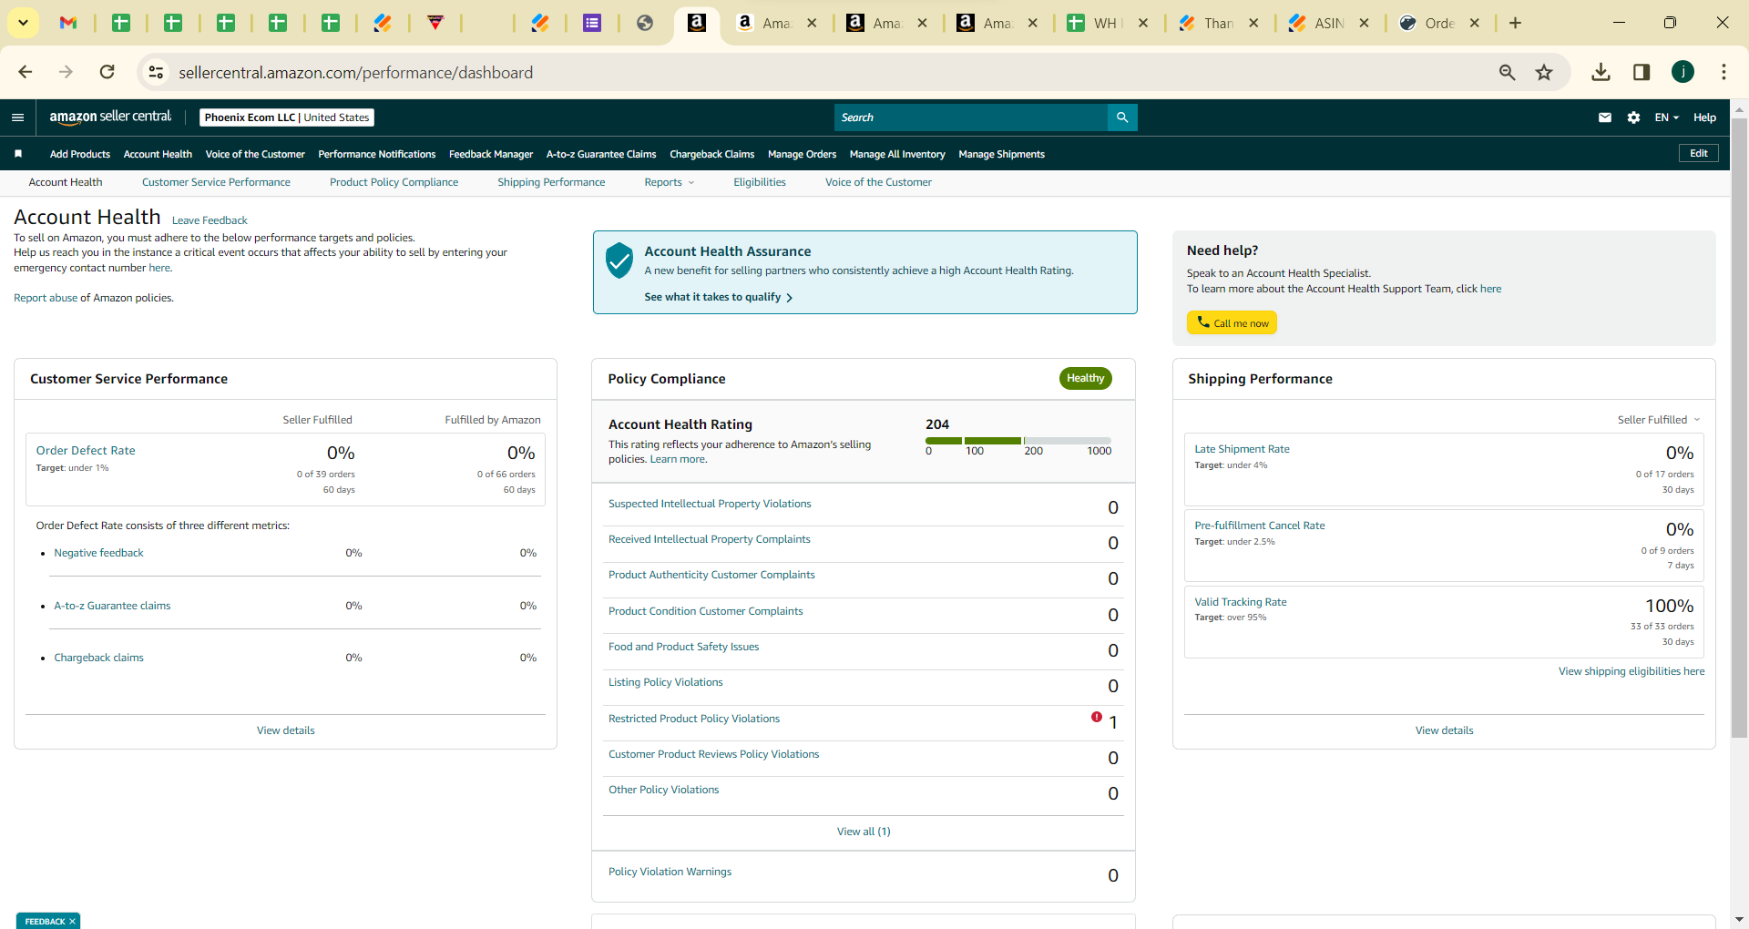Screen dimensions: 1749x929
Task: Expand See what it takes to qualify
Action: tap(718, 297)
